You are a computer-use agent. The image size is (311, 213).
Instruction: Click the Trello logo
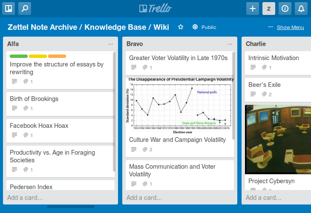(155, 9)
